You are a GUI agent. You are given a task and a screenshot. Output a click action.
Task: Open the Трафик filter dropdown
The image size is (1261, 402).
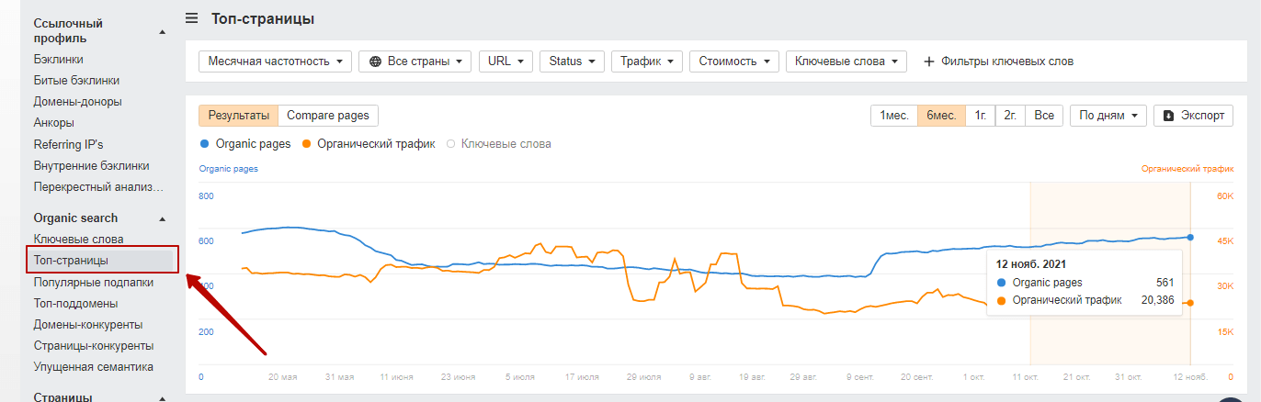coord(646,61)
